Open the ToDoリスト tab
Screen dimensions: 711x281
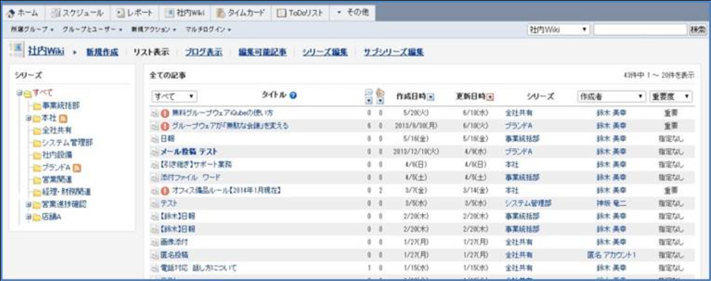(300, 13)
